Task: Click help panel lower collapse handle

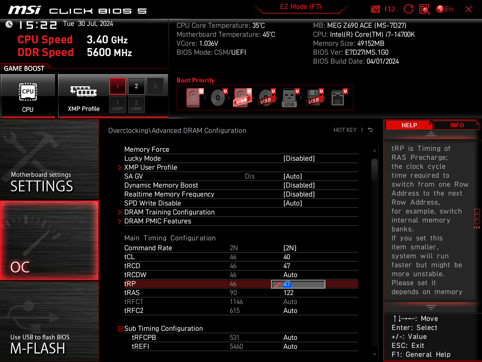Action: coord(431,307)
